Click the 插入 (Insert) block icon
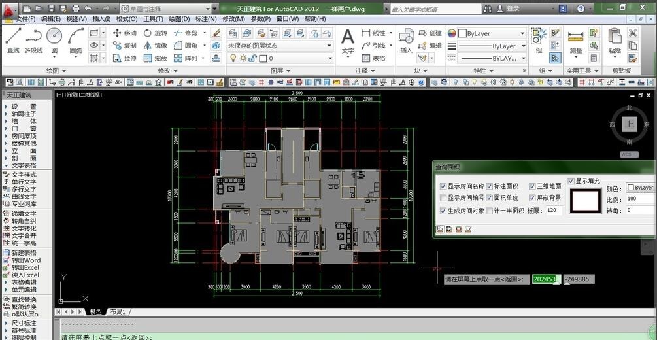The height and width of the screenshot is (340, 657). coord(406,40)
